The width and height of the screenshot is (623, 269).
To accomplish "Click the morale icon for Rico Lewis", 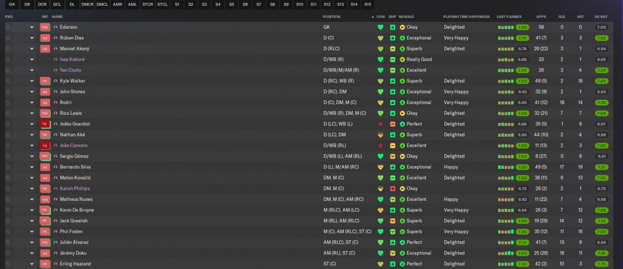I will pos(403,113).
